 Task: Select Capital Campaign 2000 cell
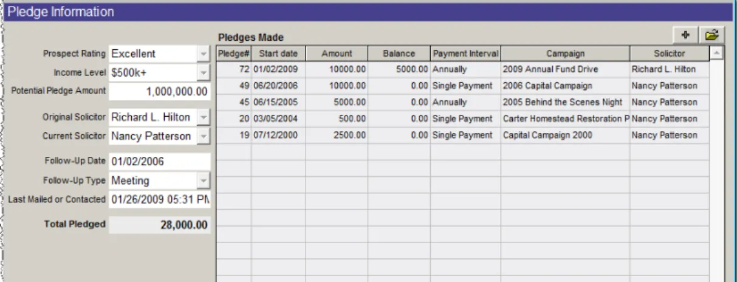(565, 135)
